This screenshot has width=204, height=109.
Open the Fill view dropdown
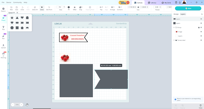click(x=61, y=7)
